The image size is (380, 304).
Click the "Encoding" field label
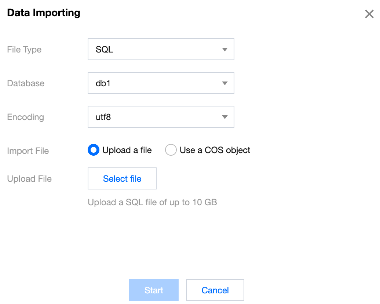point(25,117)
